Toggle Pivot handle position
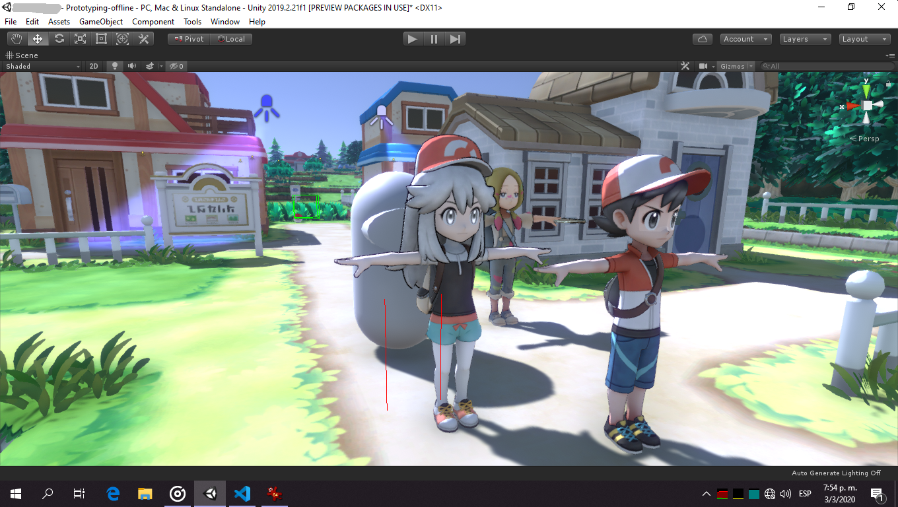This screenshot has width=898, height=507. [189, 39]
